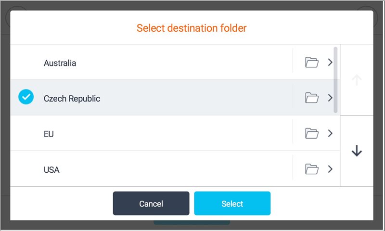
Task: Expand Australia with its chevron arrow
Action: tap(330, 62)
